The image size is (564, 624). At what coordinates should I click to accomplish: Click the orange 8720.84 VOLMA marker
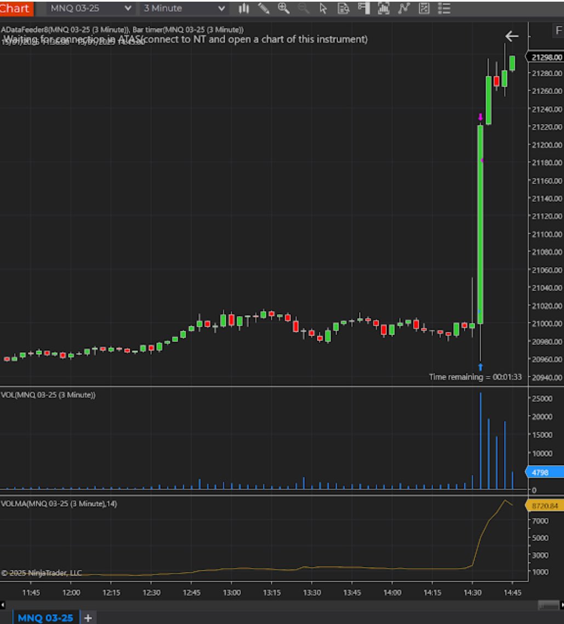(x=545, y=506)
